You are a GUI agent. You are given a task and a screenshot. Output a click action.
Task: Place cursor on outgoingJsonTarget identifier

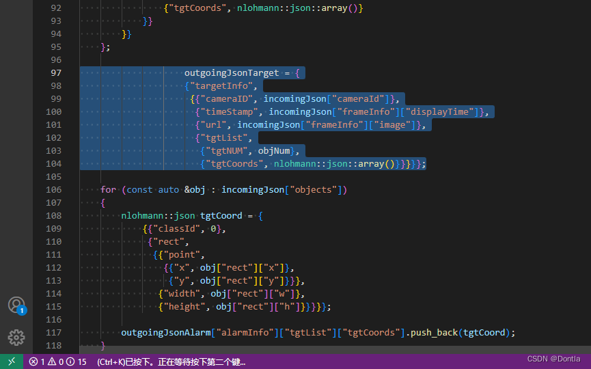[x=232, y=72]
